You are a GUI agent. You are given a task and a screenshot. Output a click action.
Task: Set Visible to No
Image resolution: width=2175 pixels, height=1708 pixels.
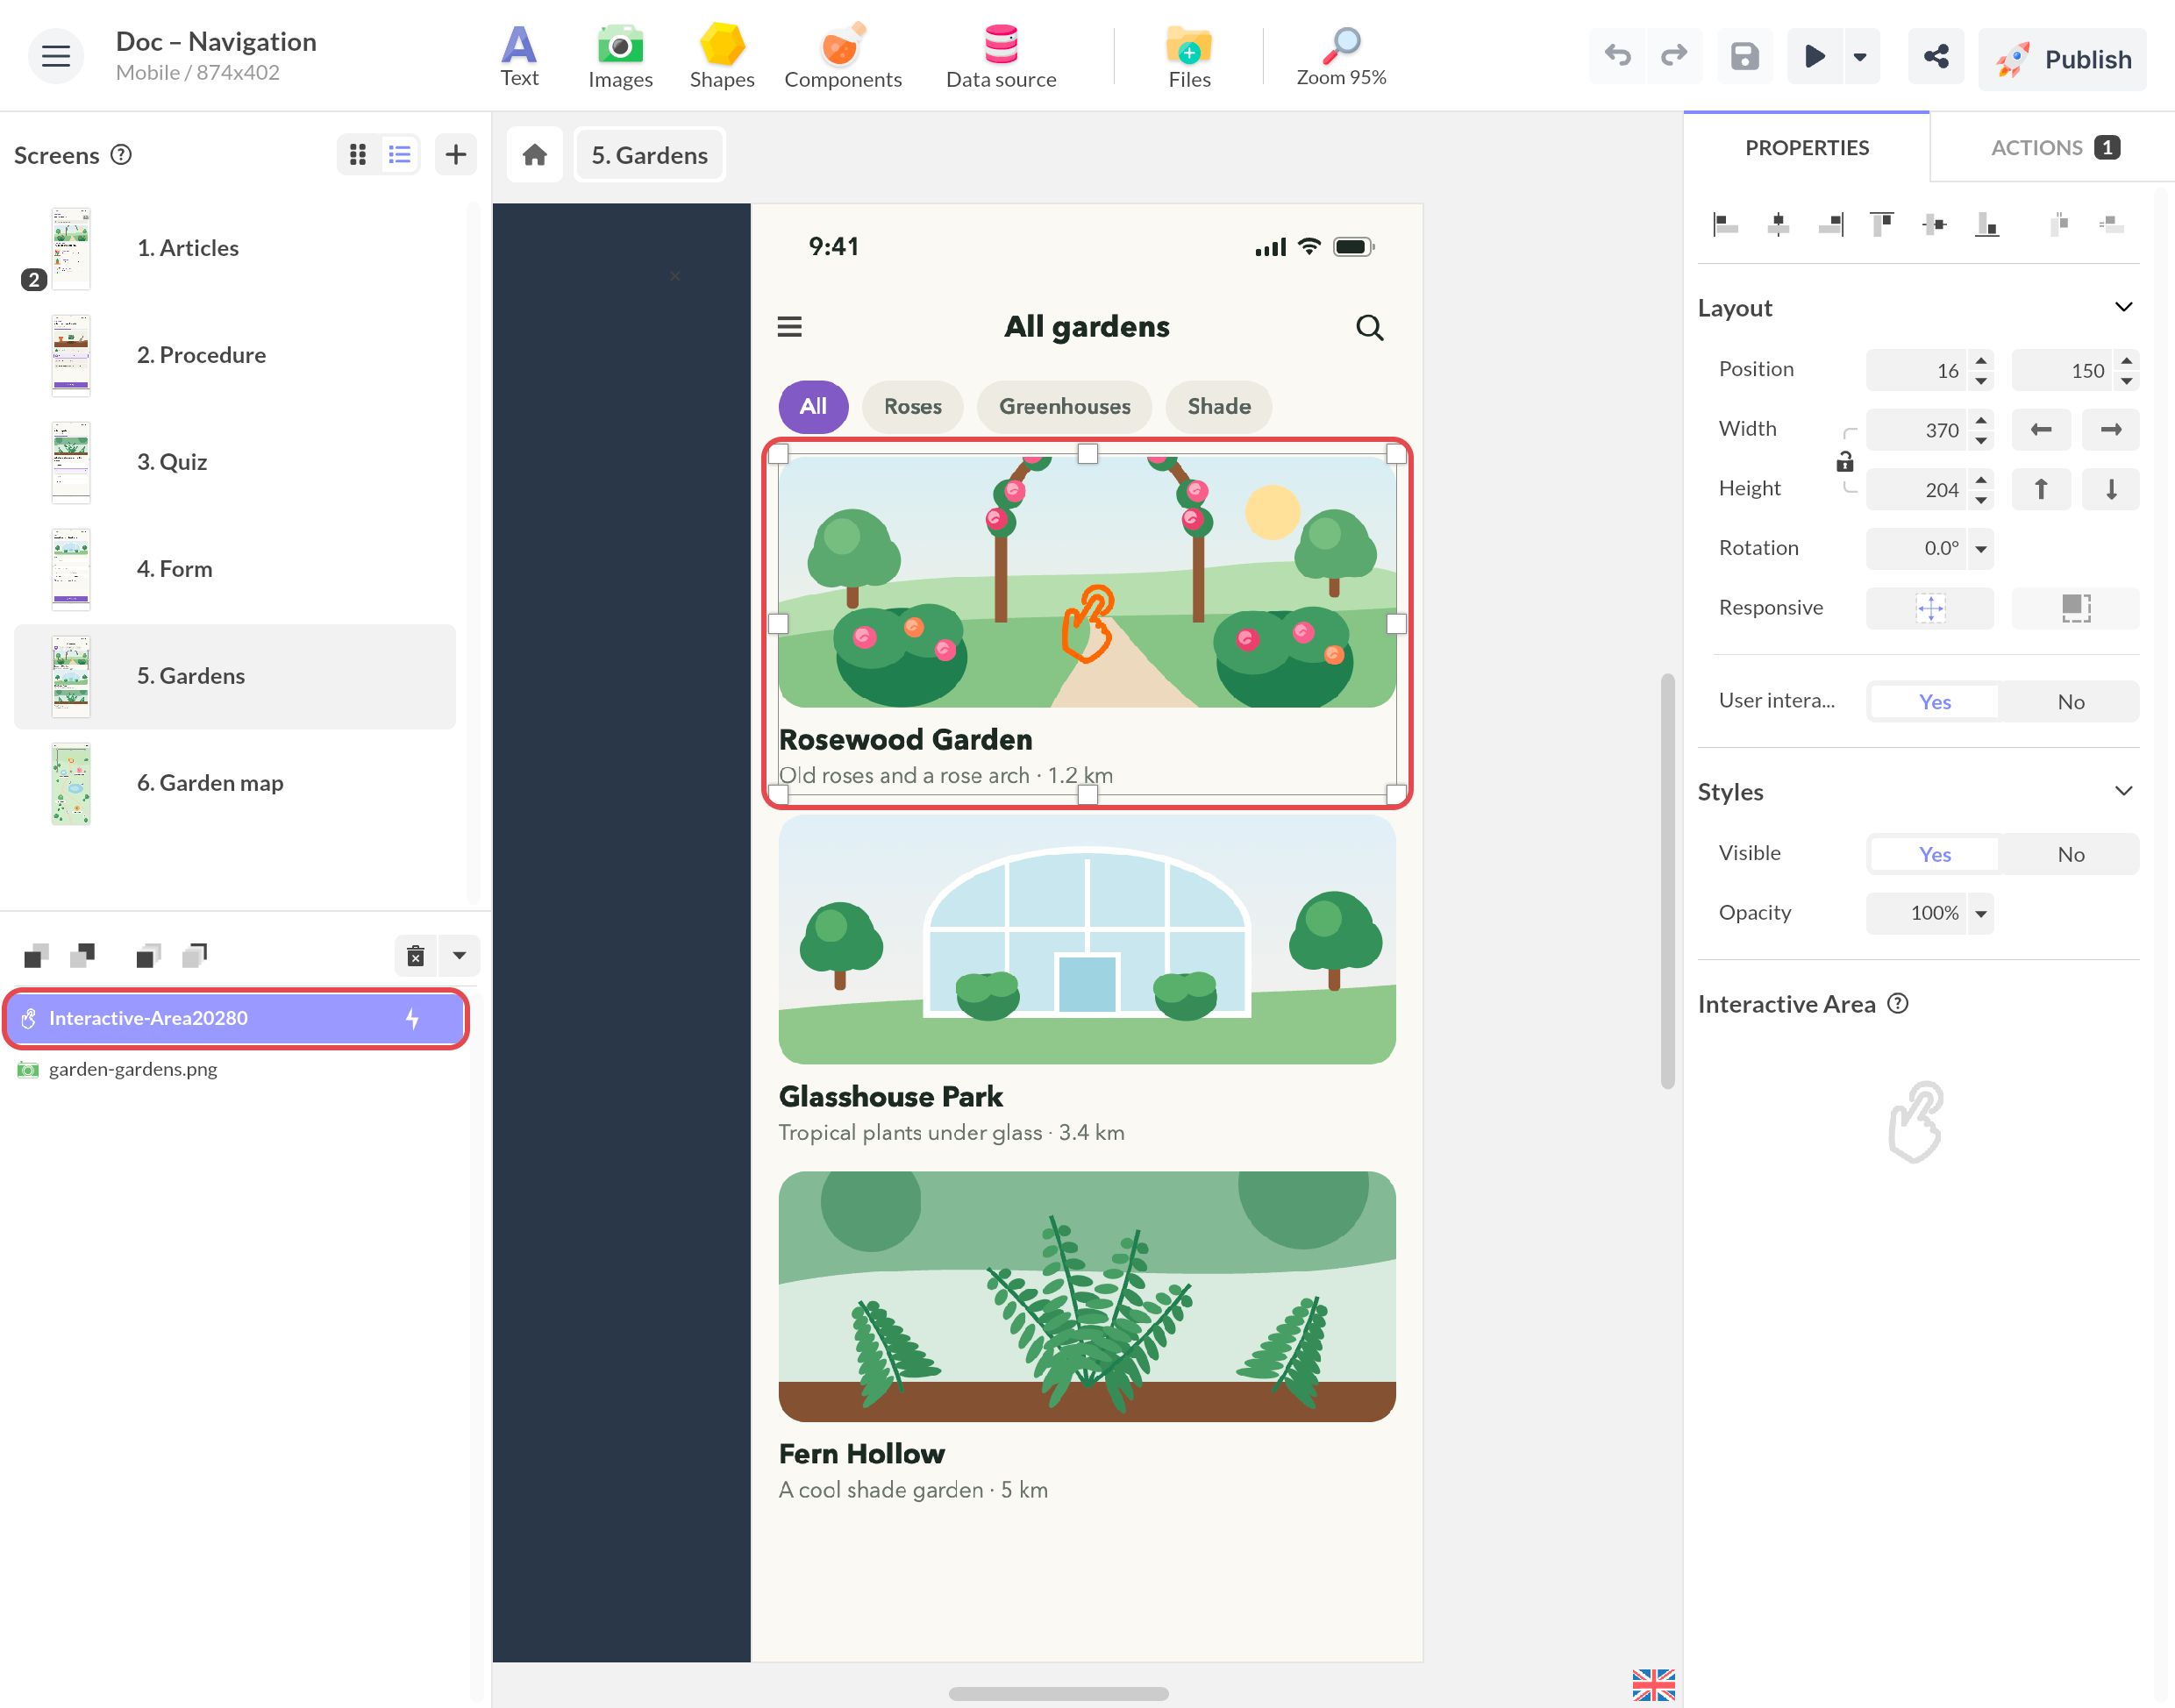click(2069, 855)
